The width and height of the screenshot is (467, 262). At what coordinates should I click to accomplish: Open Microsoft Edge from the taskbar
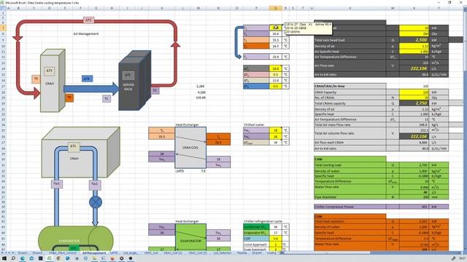[23, 258]
